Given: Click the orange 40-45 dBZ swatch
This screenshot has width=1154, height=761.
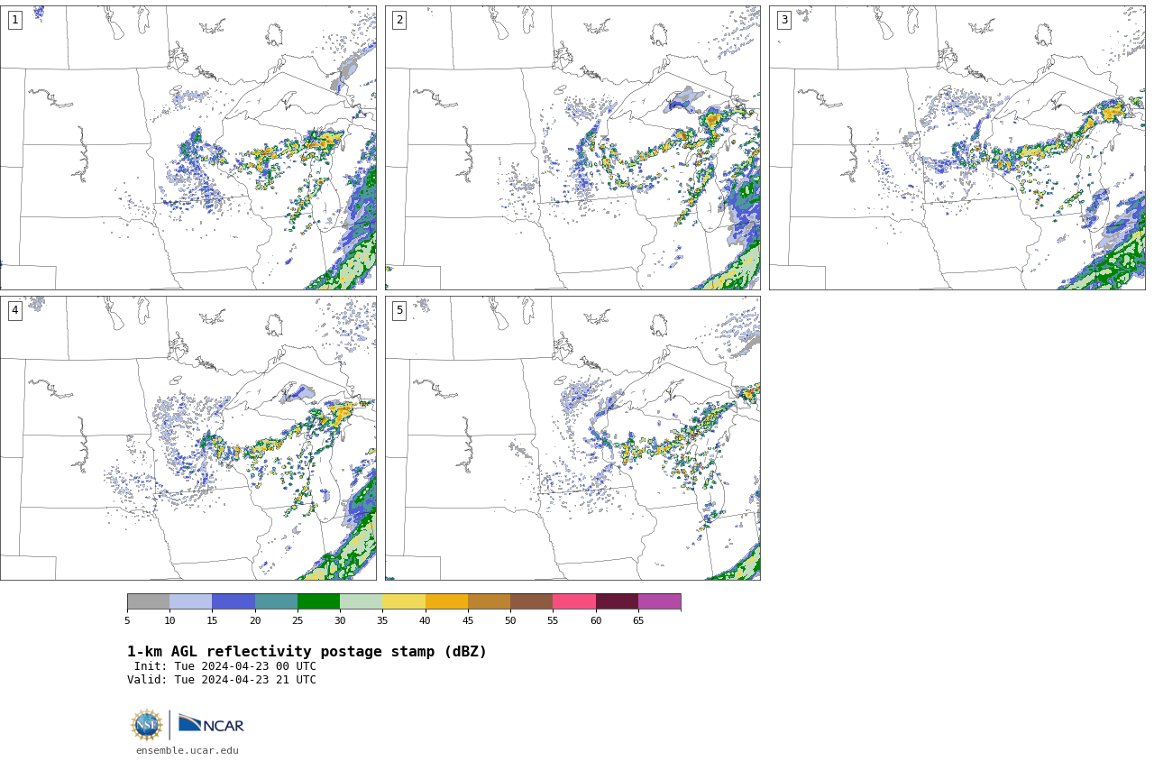Looking at the screenshot, I should coord(446,601).
